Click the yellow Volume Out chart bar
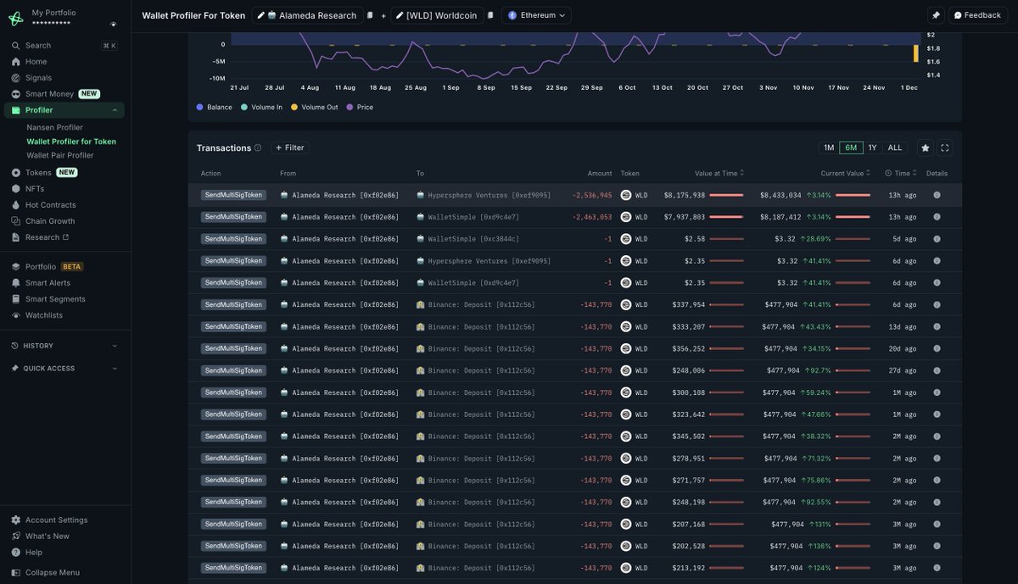The width and height of the screenshot is (1018, 584). (916, 53)
